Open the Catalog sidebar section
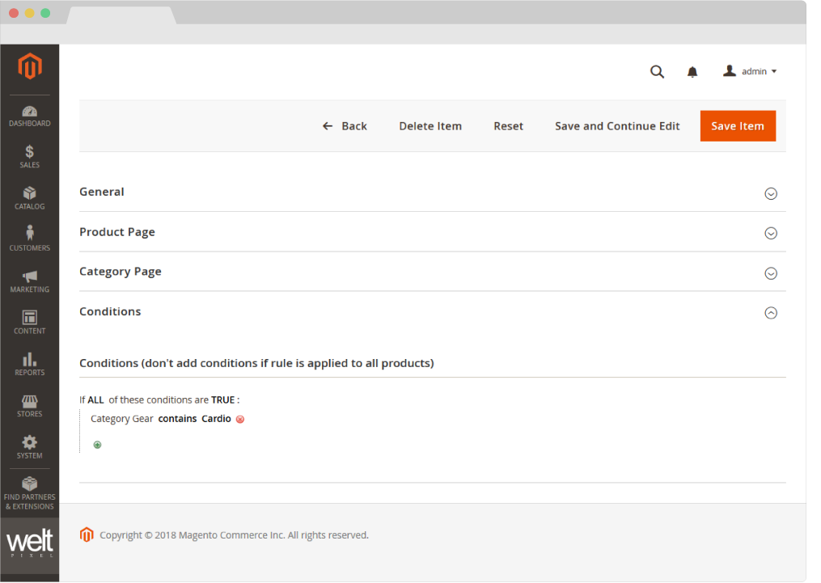Viewport: 821px width, 583px height. [x=30, y=198]
